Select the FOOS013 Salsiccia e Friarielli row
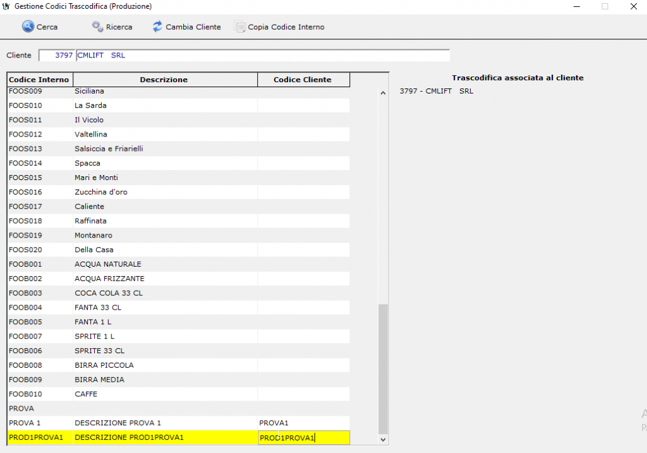Screen dimensions: 647x453 coord(164,148)
